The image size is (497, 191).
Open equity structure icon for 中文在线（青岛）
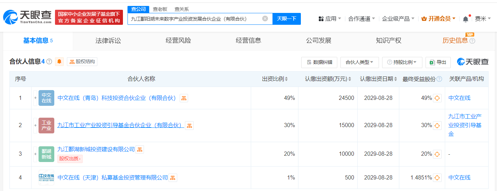coord(184,98)
